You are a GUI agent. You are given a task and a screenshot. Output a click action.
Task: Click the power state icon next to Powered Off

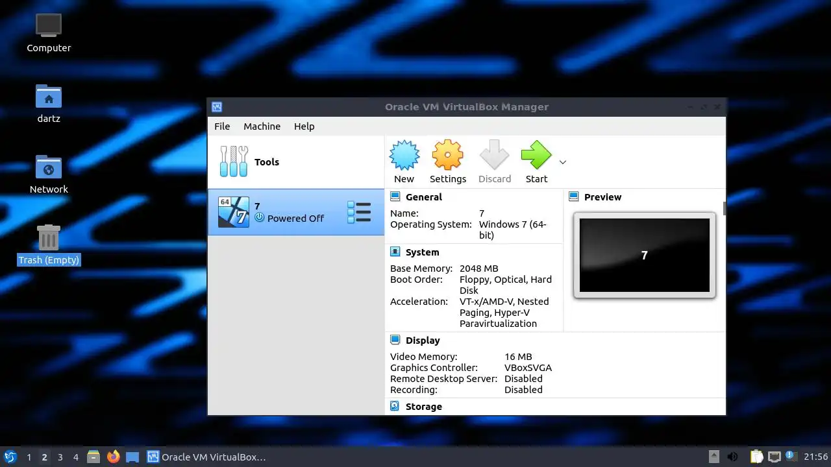coord(260,218)
